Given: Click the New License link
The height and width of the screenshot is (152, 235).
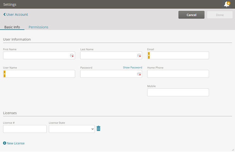Looking at the screenshot, I should 15,143.
